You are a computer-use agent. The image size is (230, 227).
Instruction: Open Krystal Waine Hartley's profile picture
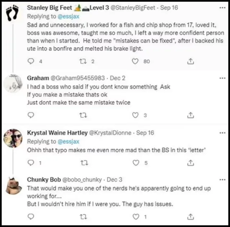pyautogui.click(x=13, y=138)
